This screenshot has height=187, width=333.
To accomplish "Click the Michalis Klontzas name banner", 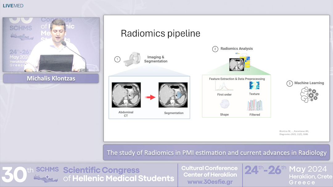I will (x=51, y=78).
